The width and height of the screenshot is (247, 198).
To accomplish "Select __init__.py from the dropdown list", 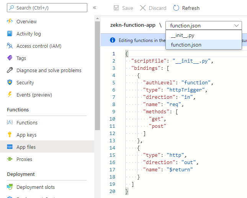I will (x=183, y=35).
